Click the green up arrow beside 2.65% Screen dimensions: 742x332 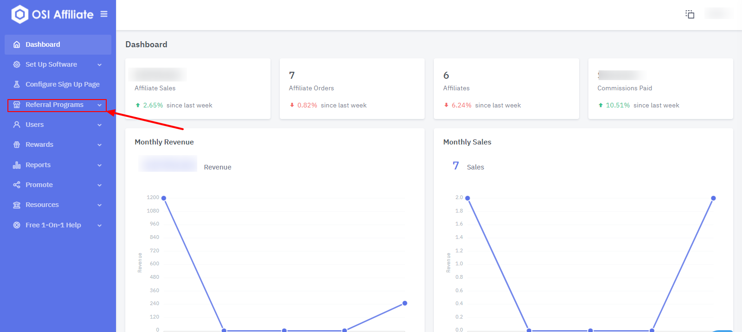click(138, 105)
